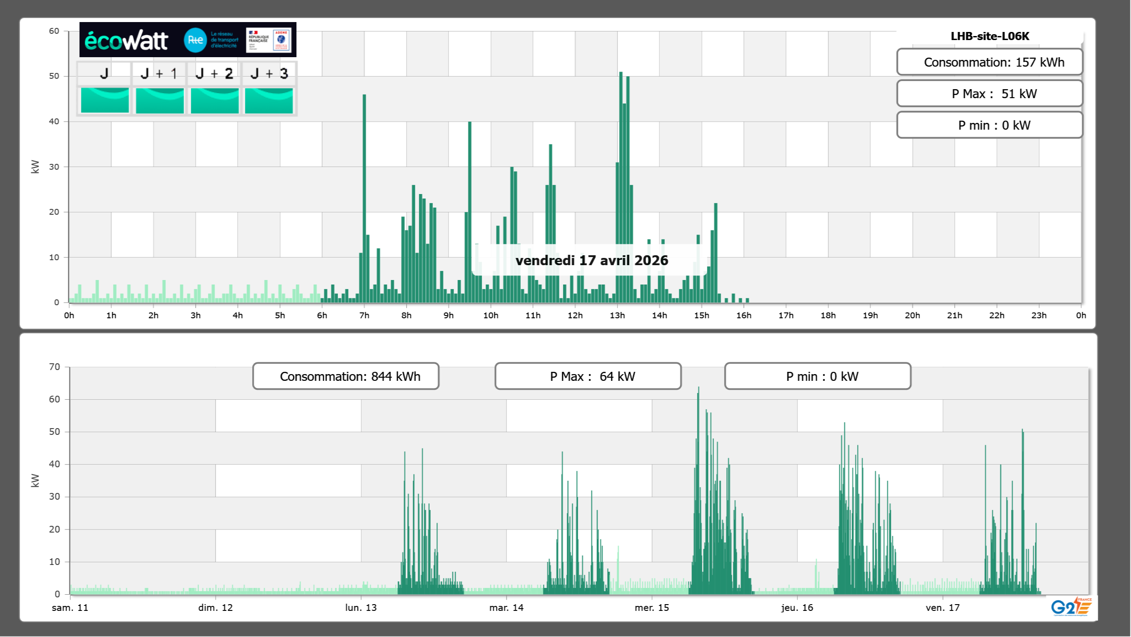Click the République Française ADEME logo
1131x637 pixels.
click(269, 40)
